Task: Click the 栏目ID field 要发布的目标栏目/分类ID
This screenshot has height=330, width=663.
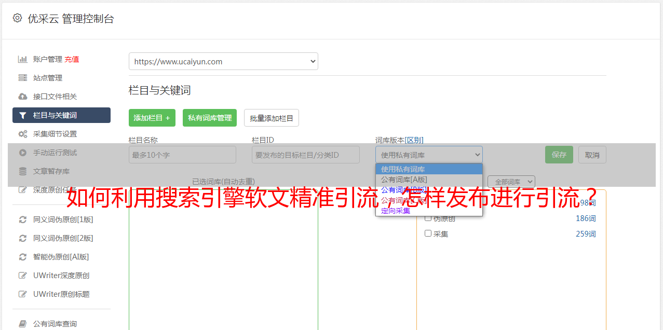Action: tap(306, 155)
